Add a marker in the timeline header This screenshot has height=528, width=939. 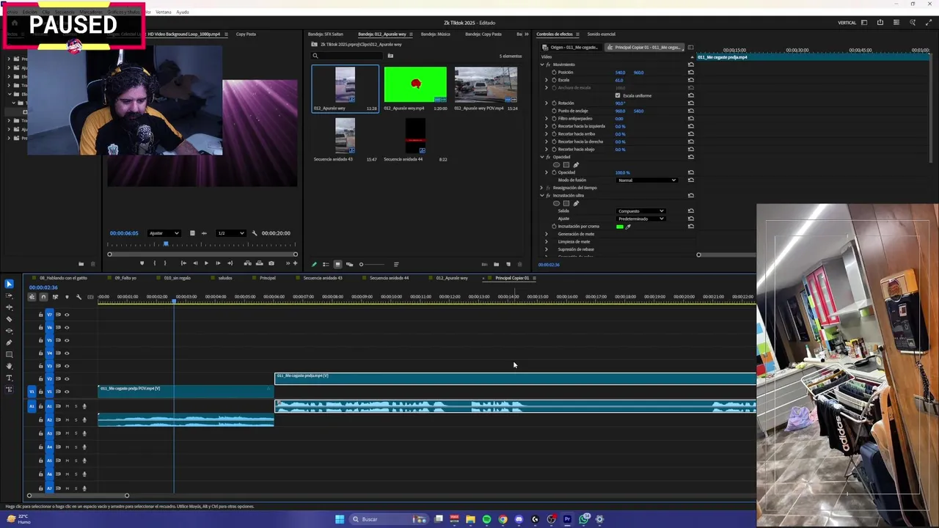click(67, 297)
